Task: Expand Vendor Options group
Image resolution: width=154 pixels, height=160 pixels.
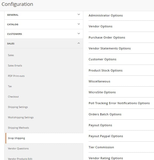Action: coord(101,26)
